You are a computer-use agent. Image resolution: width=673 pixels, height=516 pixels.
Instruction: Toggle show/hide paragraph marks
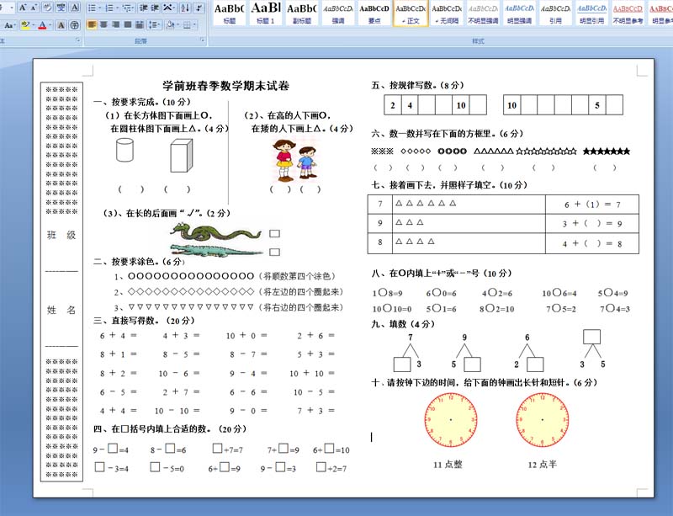click(199, 8)
